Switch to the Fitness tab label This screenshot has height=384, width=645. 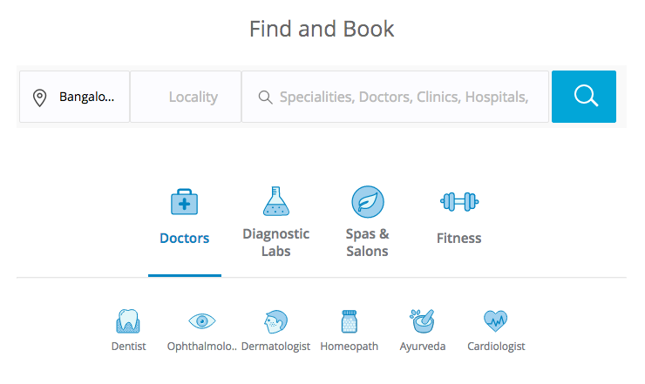click(x=459, y=238)
